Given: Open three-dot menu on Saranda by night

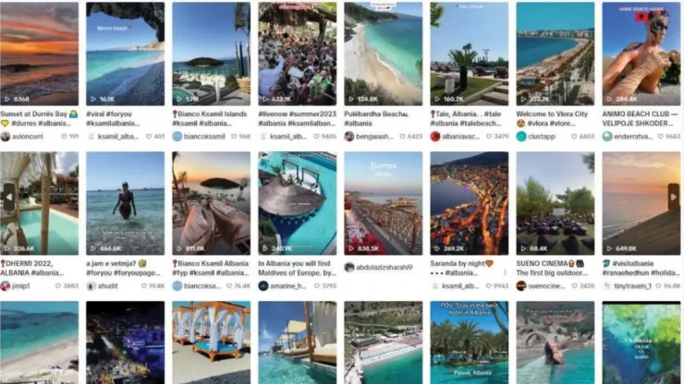Looking at the screenshot, I should coord(505,272).
